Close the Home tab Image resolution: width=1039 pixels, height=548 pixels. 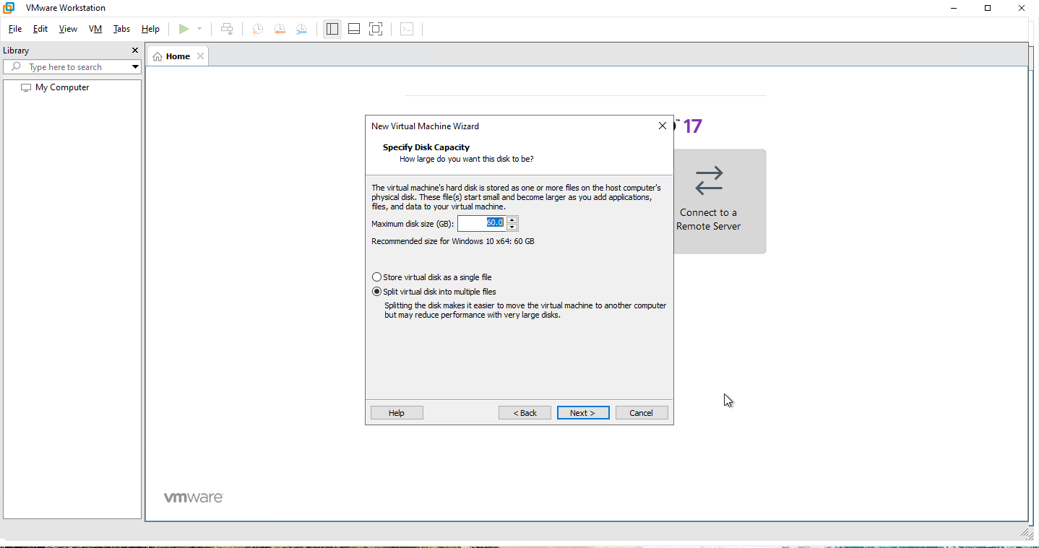click(200, 56)
